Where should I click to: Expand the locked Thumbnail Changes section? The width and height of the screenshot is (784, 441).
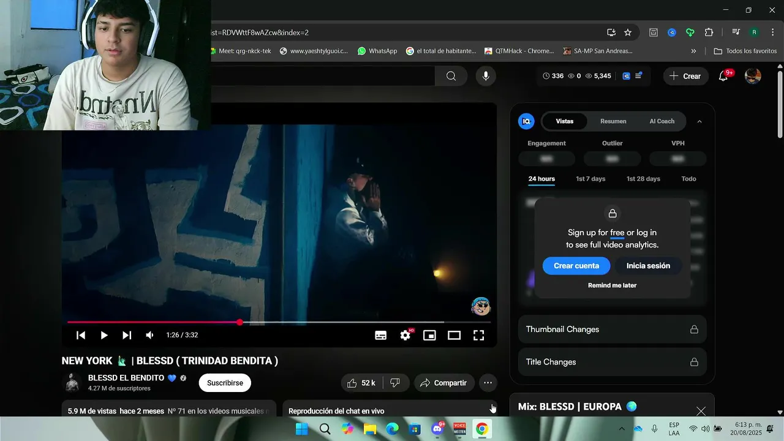[x=612, y=329]
